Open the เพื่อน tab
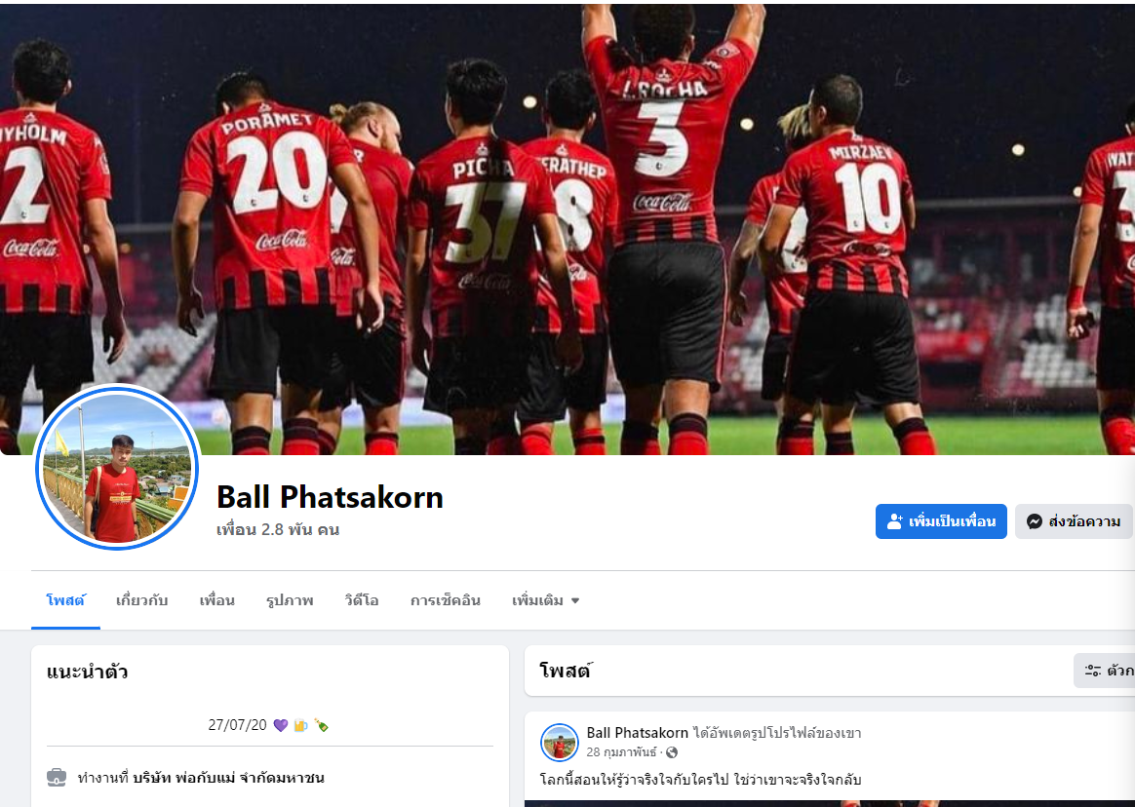 coord(217,600)
